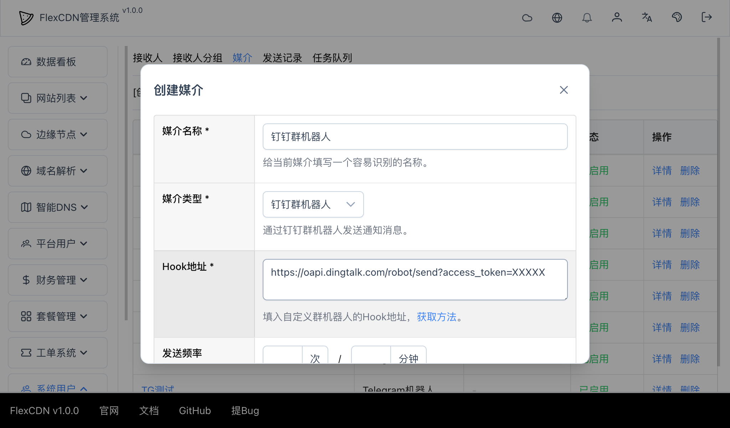Screen dimensions: 730x428
Task: Click the green 启用 status in first row
Action: click(600, 170)
